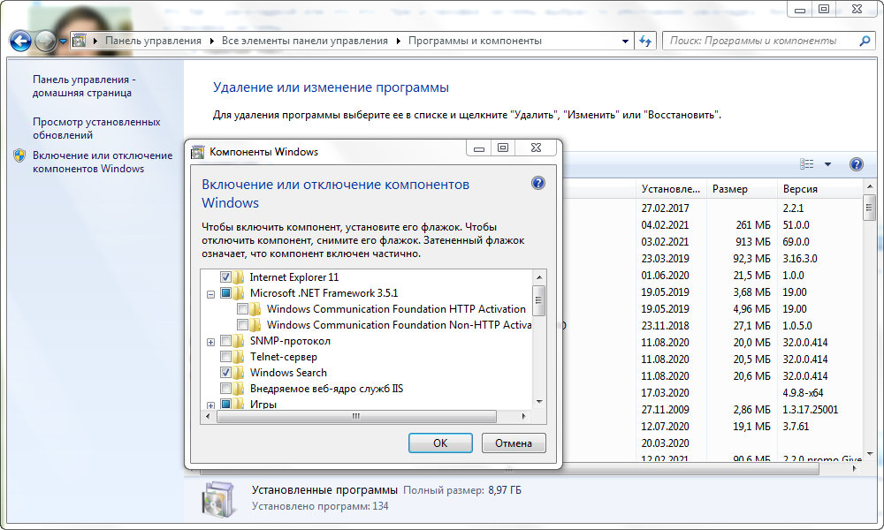884x530 pixels.
Task: Click the Control Panel icon in address bar
Action: 80,41
